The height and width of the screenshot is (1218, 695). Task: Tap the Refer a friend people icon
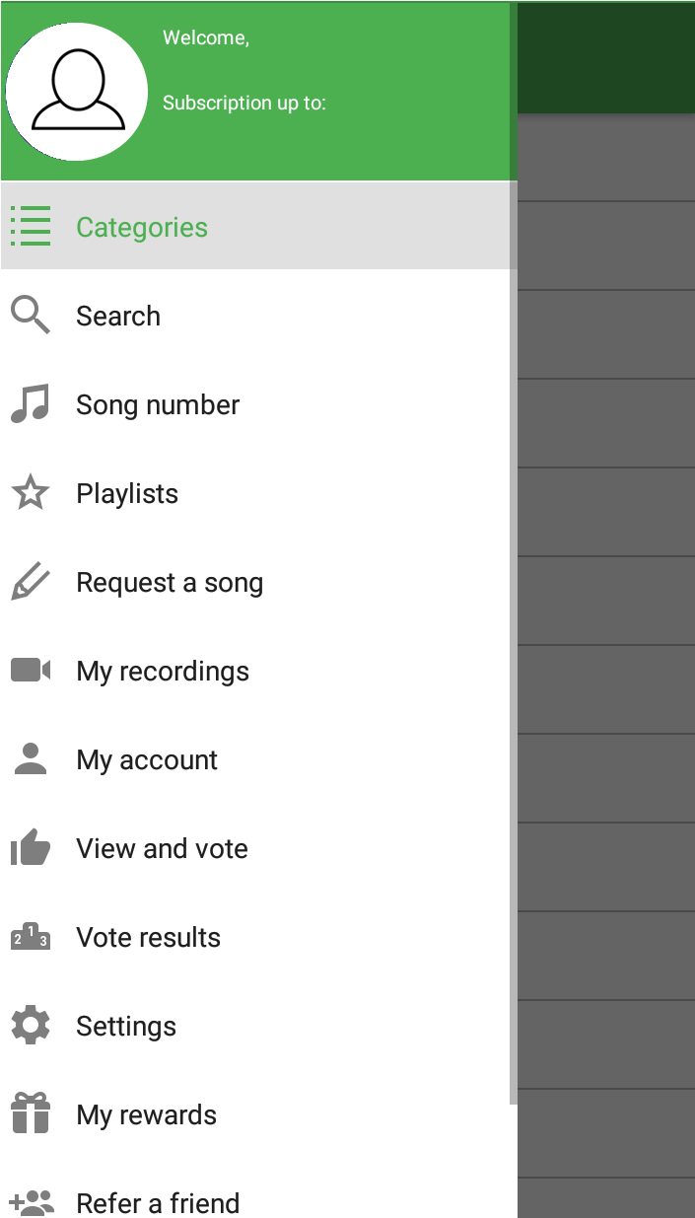(x=31, y=1202)
